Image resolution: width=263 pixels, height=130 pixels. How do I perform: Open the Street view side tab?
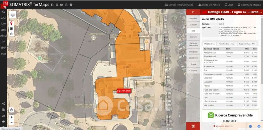[x=193, y=58]
